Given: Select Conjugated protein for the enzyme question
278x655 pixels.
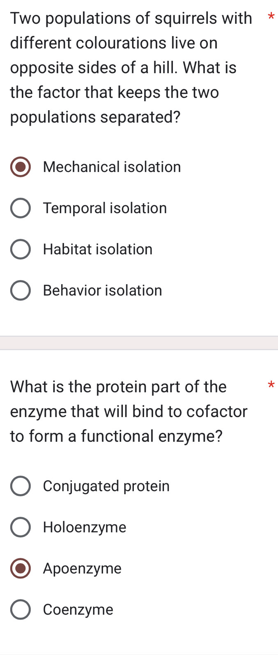Looking at the screenshot, I should (x=20, y=486).
